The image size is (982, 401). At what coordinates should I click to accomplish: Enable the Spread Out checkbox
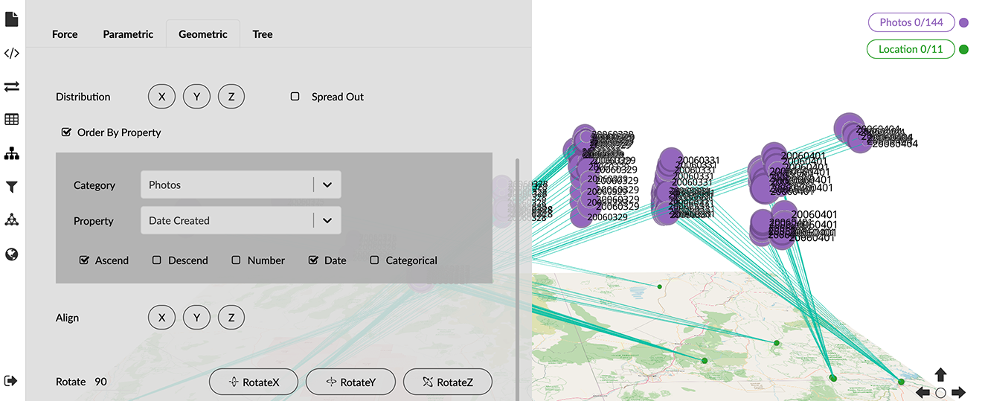(x=295, y=97)
